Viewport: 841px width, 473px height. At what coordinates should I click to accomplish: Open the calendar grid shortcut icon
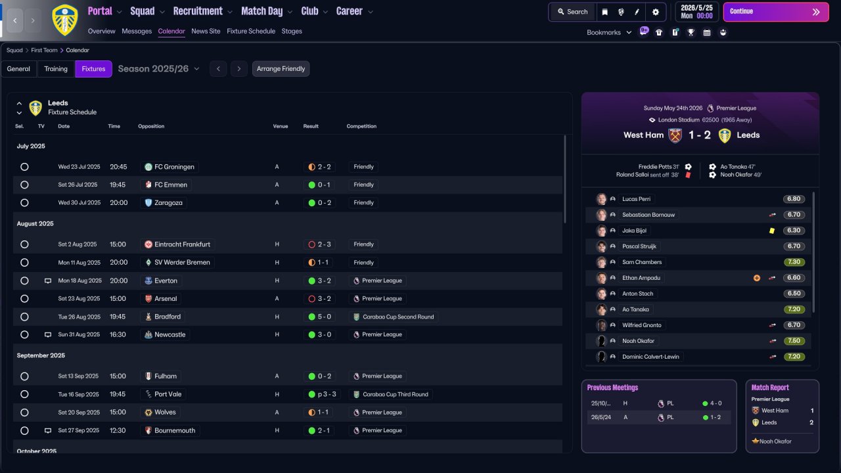click(x=707, y=32)
